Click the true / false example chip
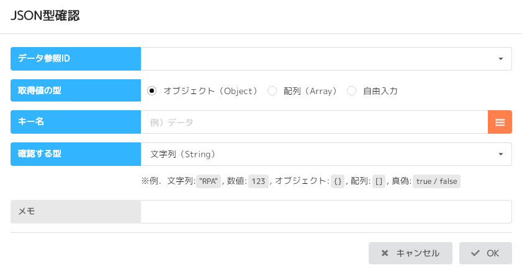 tap(436, 182)
